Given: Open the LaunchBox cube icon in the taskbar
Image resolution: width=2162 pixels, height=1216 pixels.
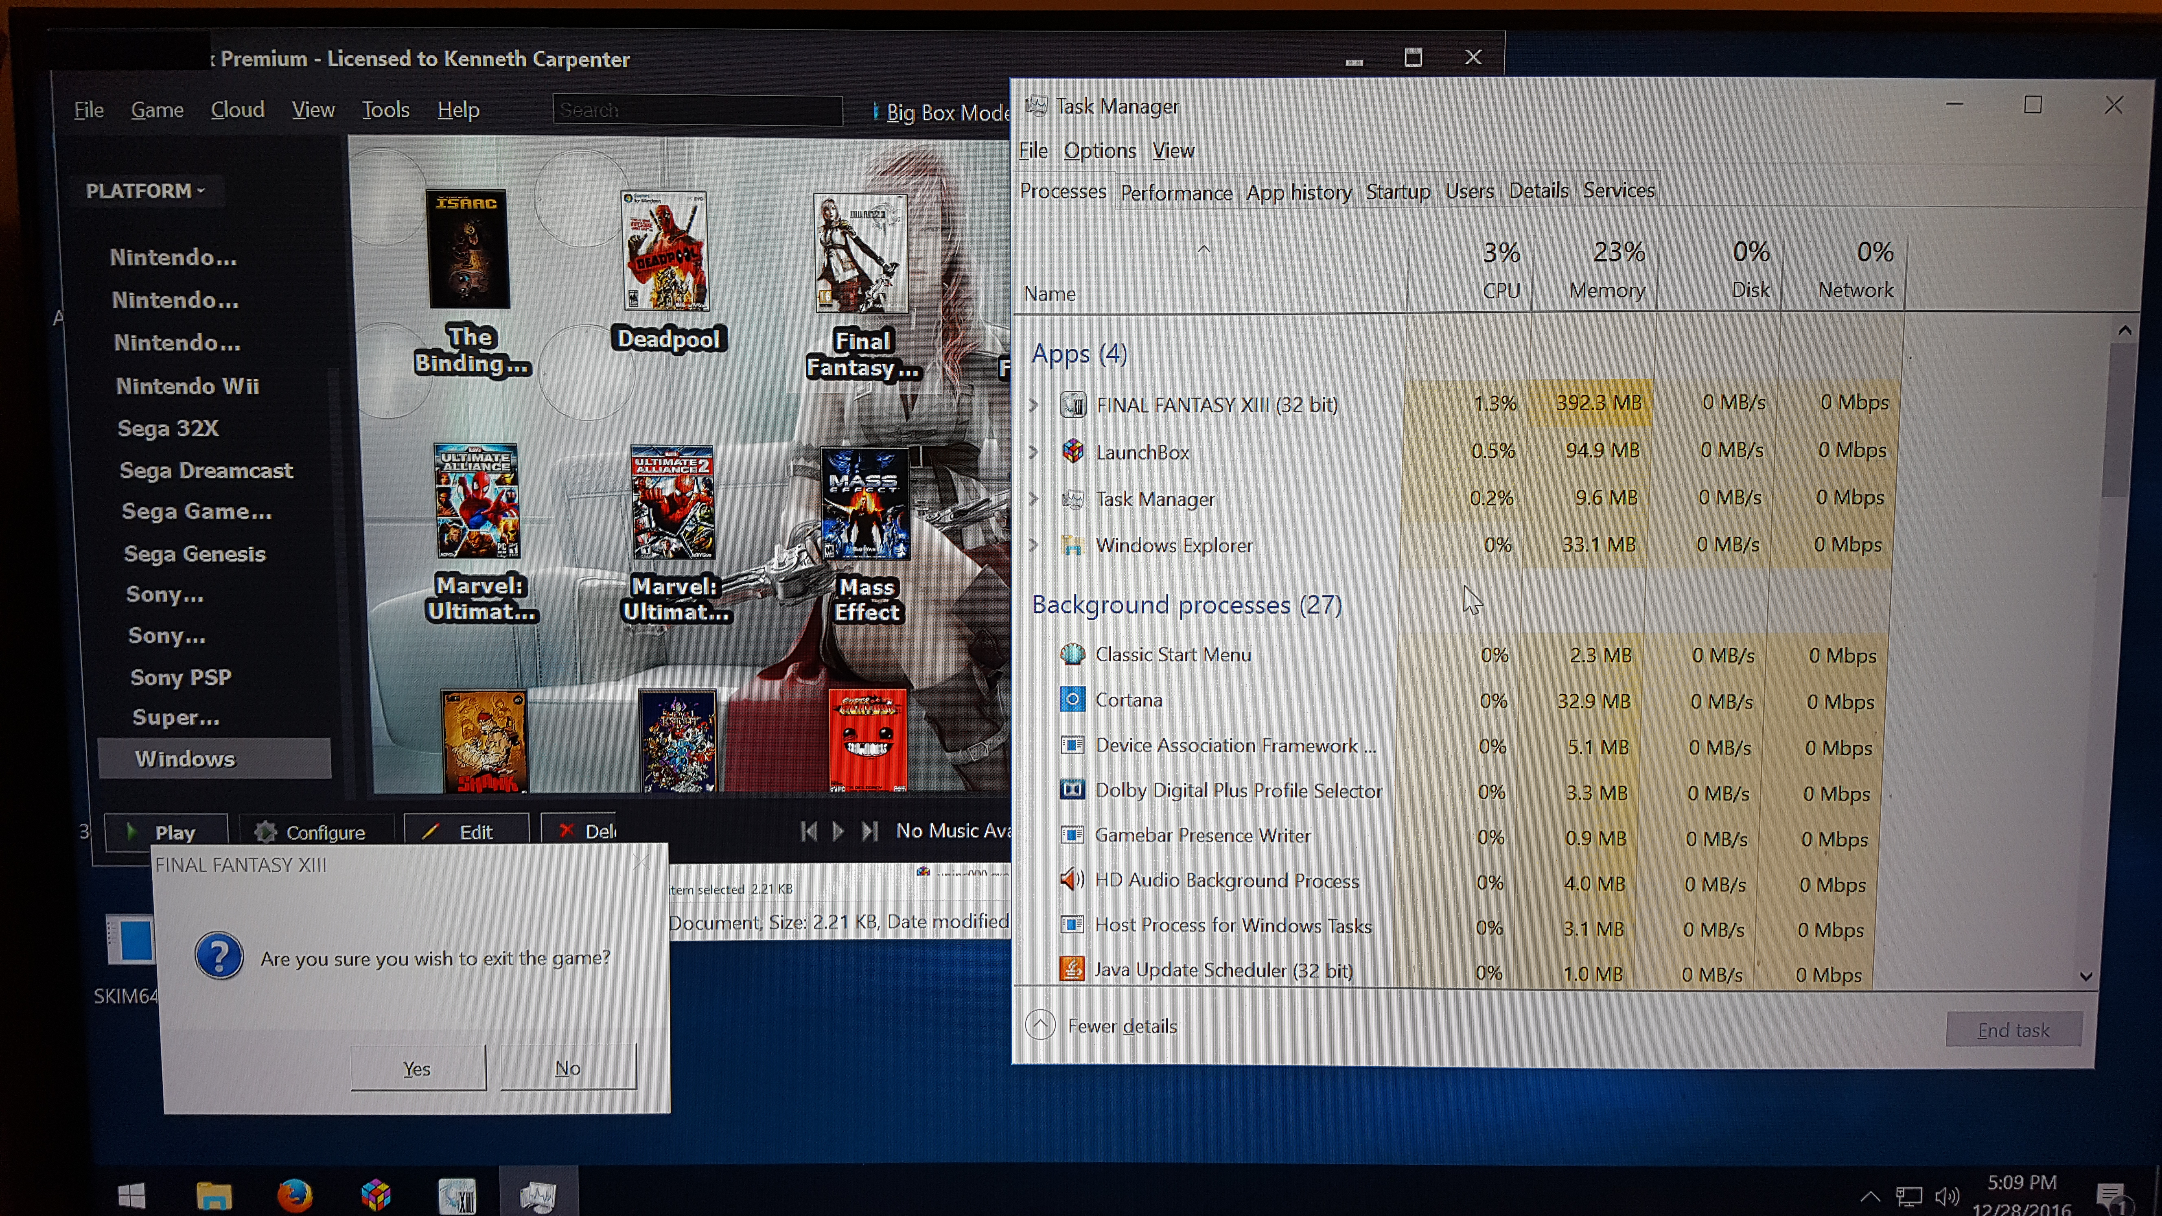Looking at the screenshot, I should click(x=376, y=1195).
